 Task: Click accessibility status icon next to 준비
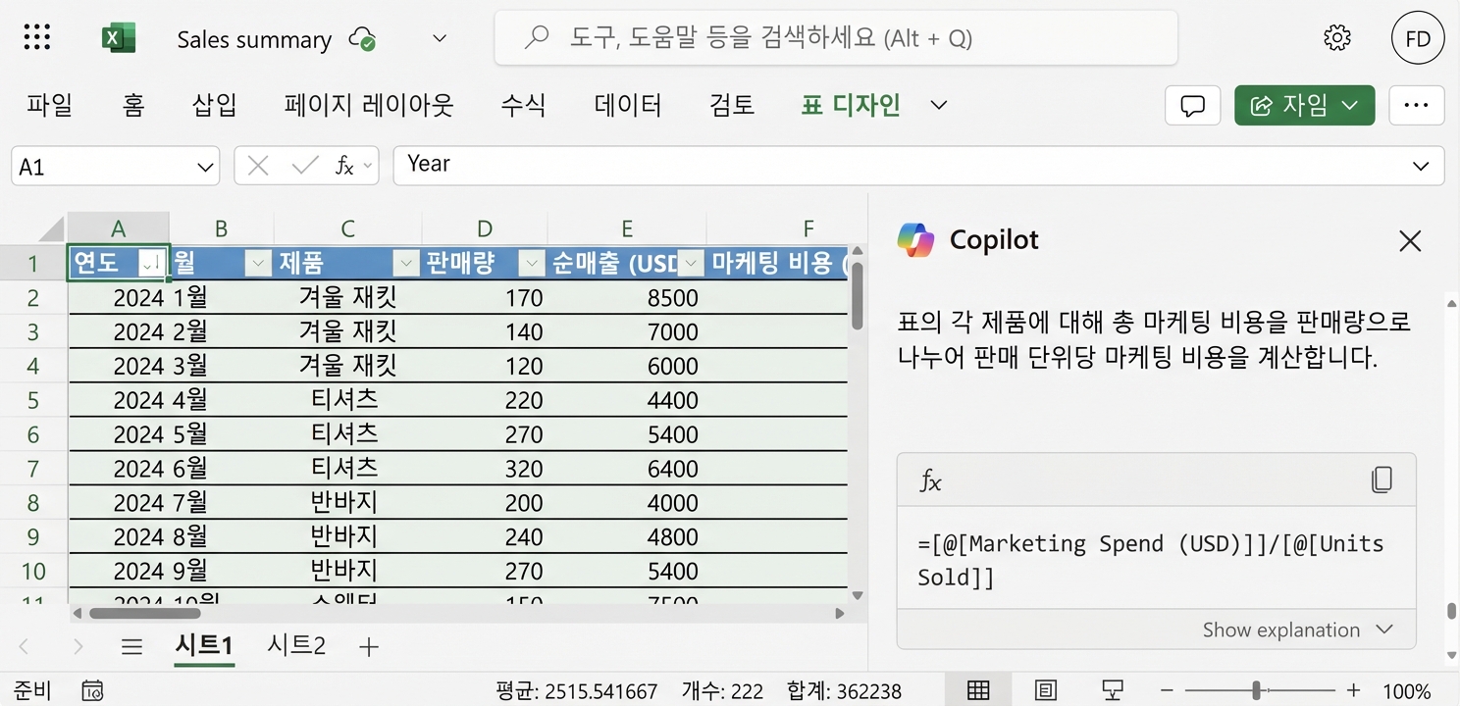93,690
